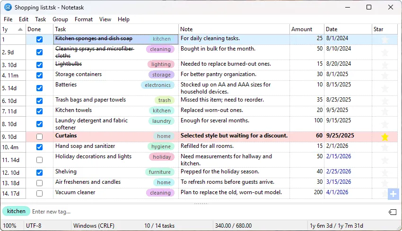
Task: Click the electronics tag on Batteries
Action: pyautogui.click(x=157, y=85)
